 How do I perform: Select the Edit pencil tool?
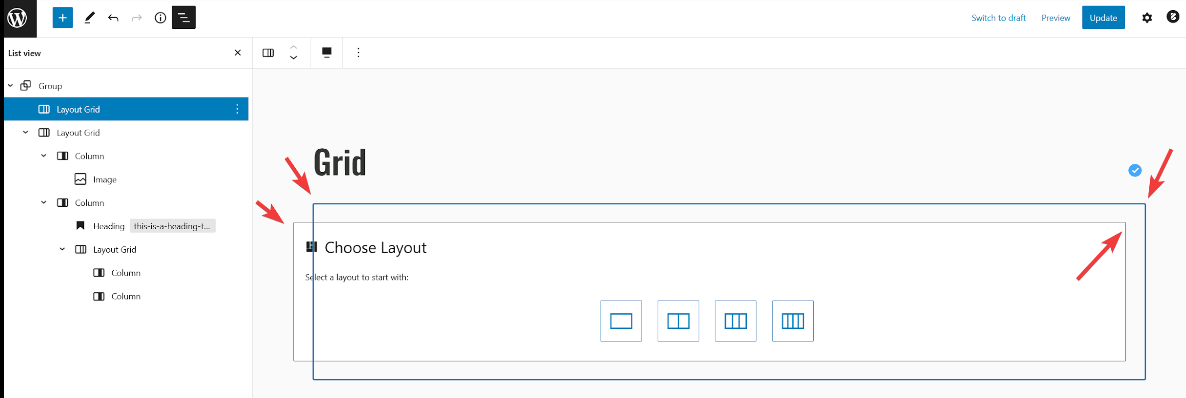click(89, 17)
